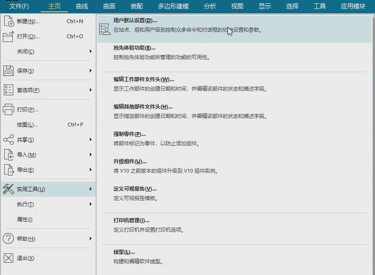Switch to the 主页 tab
This screenshot has width=375, height=275.
[54, 6]
